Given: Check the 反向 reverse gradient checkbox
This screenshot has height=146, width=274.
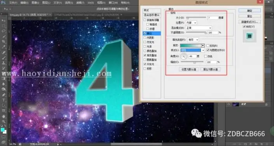Looking at the screenshot, I should click(x=208, y=45).
